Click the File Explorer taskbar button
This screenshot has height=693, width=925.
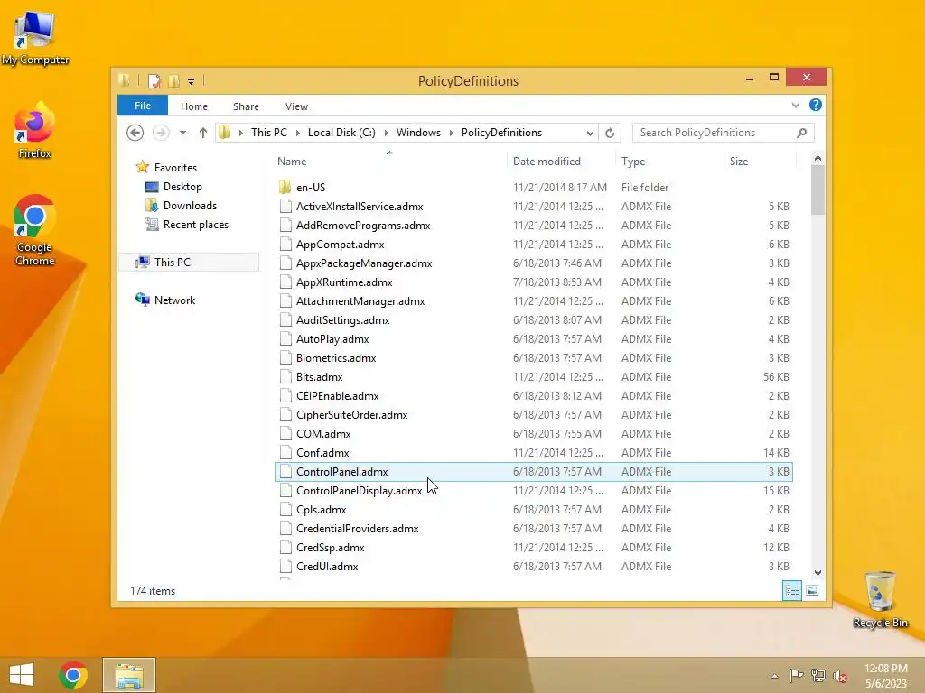tap(129, 675)
